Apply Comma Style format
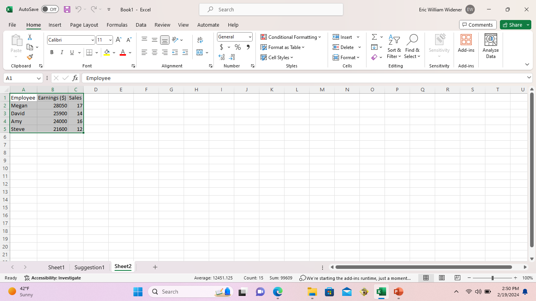 click(248, 47)
